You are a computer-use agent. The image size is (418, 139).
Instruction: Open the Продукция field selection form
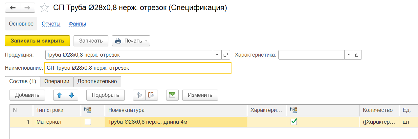[226, 55]
